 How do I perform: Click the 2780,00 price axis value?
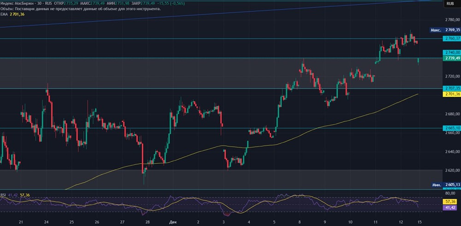[453, 20]
